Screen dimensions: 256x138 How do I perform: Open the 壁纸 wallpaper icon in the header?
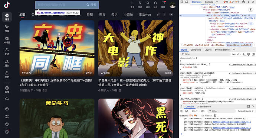point(140,5)
